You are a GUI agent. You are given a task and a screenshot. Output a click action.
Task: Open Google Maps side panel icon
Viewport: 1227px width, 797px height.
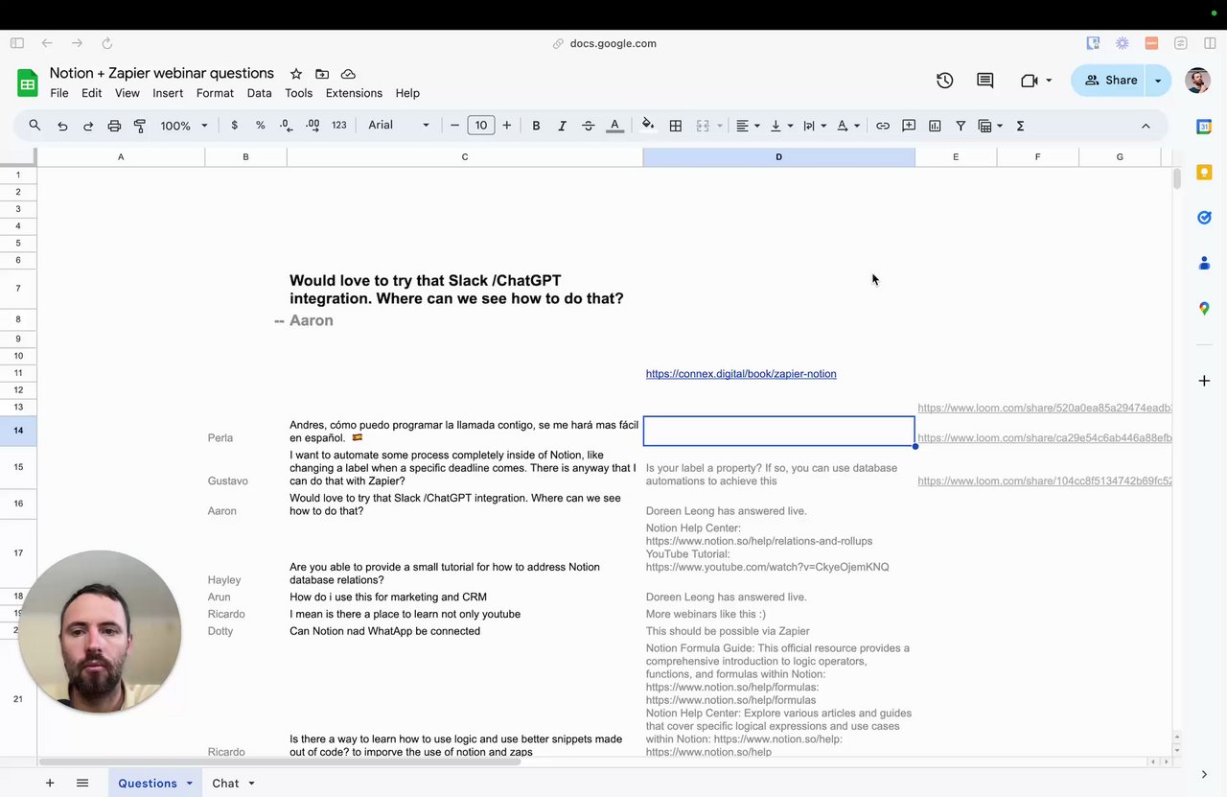coord(1204,309)
